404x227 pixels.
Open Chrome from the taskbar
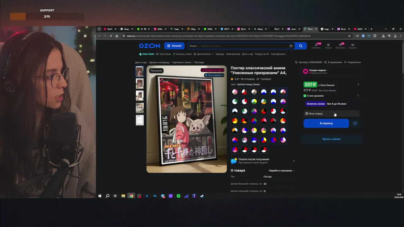pyautogui.click(x=131, y=196)
